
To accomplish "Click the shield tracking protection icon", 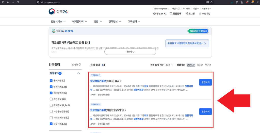I will coord(38,2).
